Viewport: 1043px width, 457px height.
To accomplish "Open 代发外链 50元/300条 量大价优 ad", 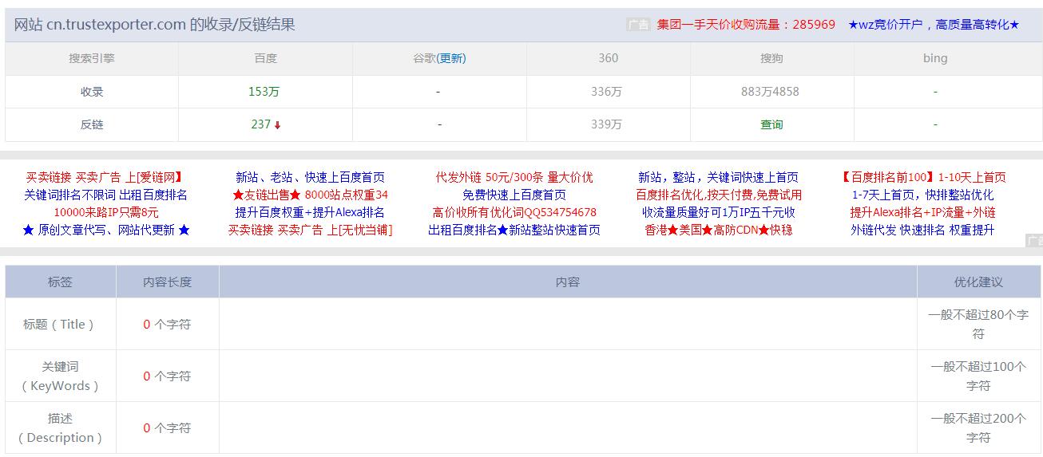I will coord(514,177).
